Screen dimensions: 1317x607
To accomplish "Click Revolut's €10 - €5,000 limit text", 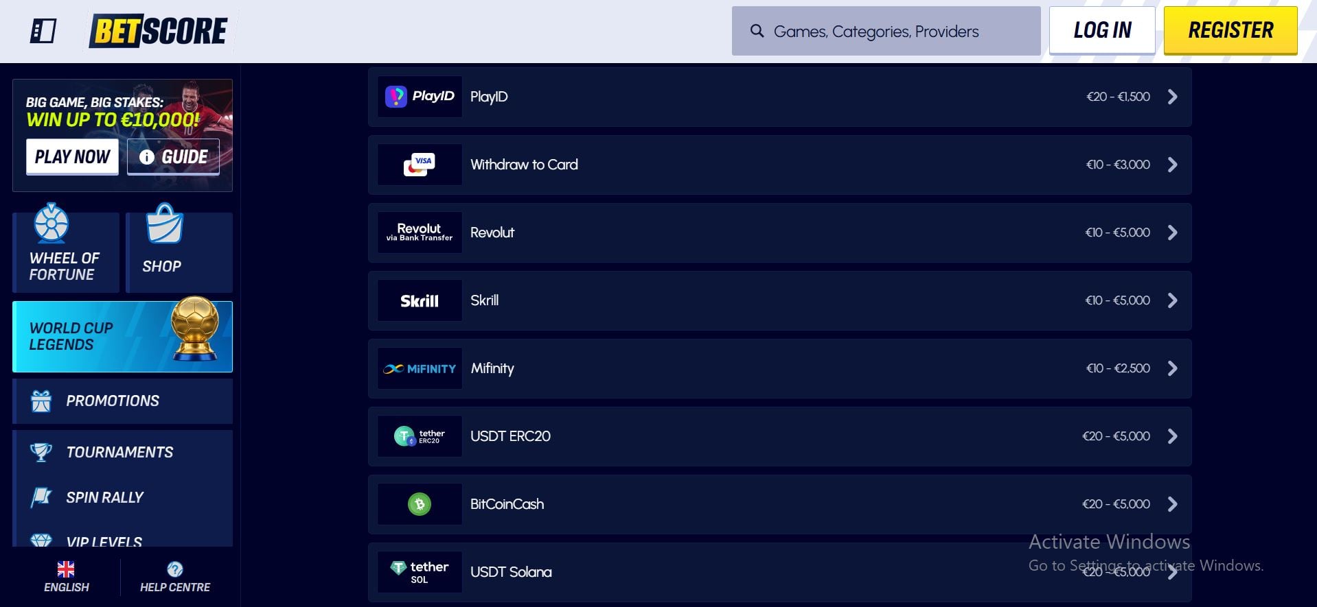I will tap(1117, 233).
